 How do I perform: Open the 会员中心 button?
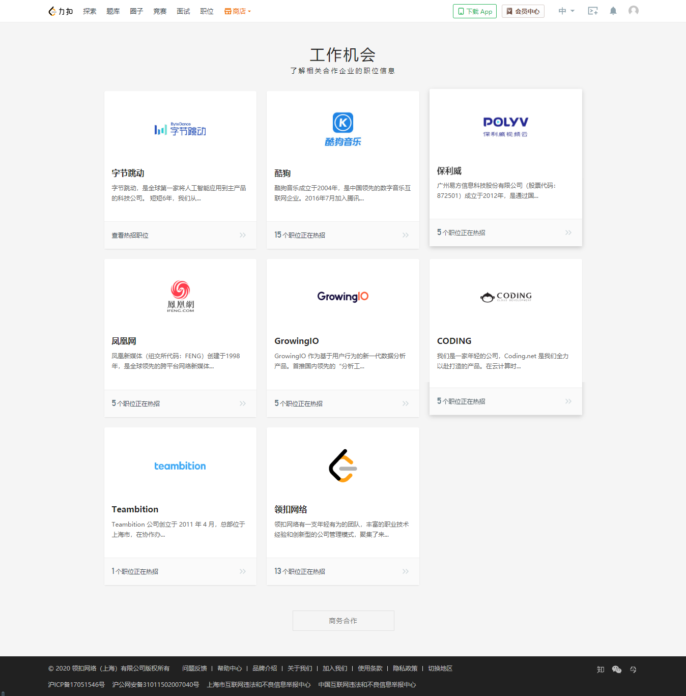click(523, 11)
